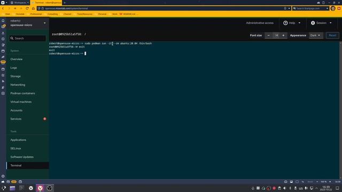
Task: Zoom in page with status bar plus
Action: click(330, 181)
